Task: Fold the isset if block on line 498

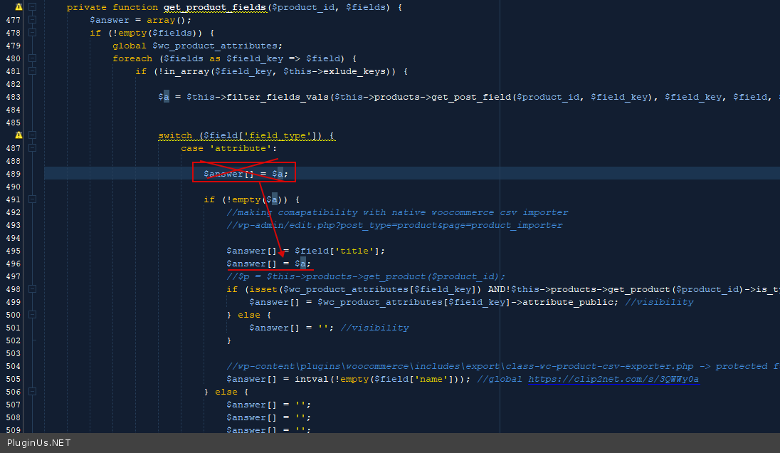Action: point(32,289)
